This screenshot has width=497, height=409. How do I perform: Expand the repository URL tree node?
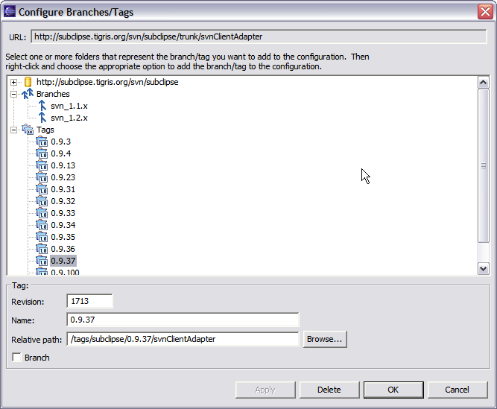(13, 83)
